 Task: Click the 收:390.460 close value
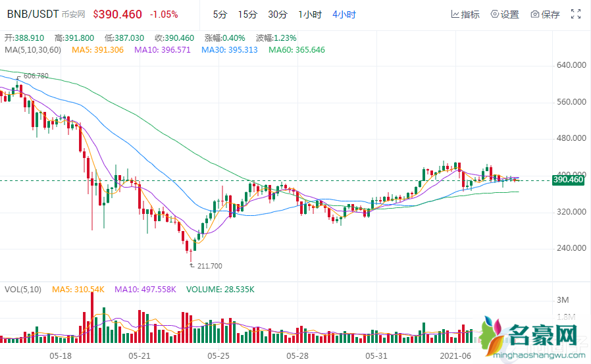pyautogui.click(x=174, y=38)
